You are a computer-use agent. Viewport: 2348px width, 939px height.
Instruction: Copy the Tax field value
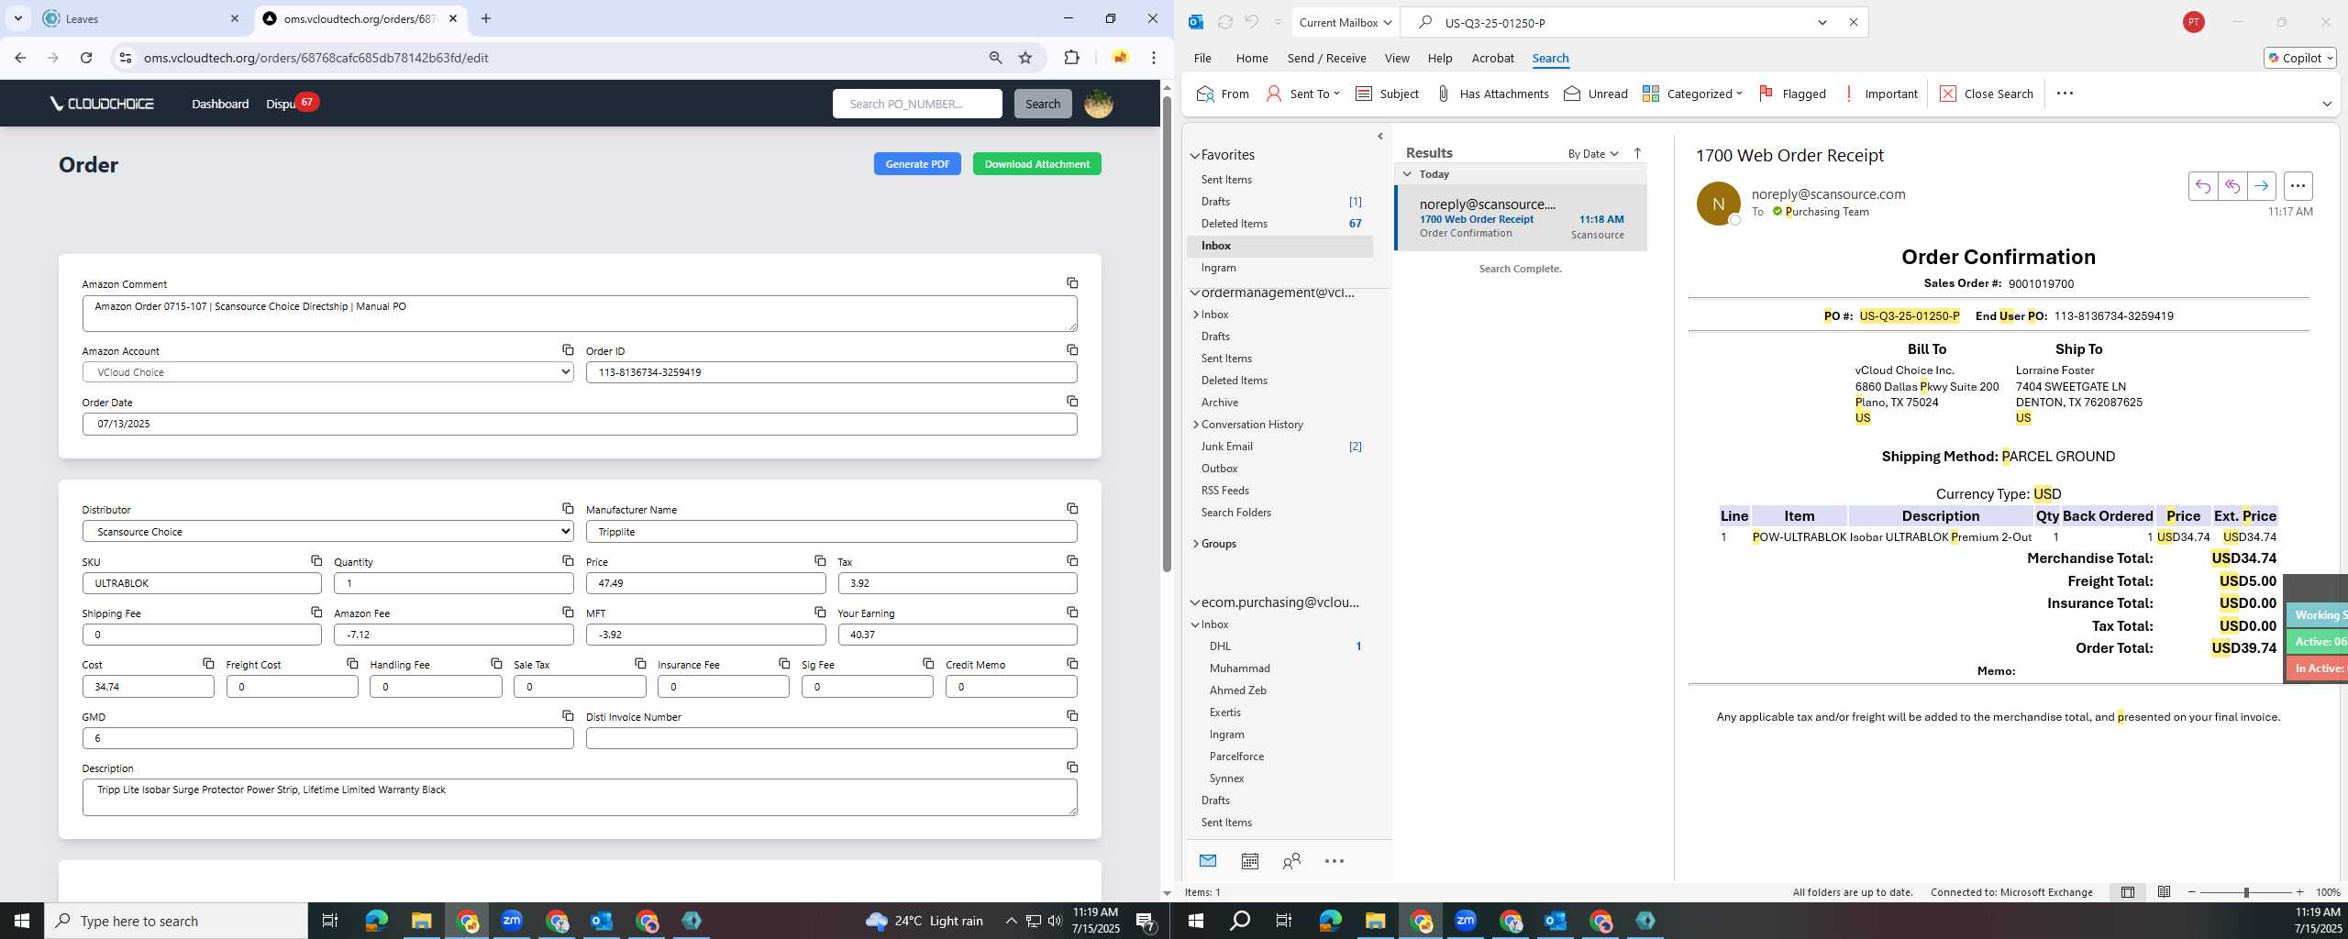[x=1071, y=560]
